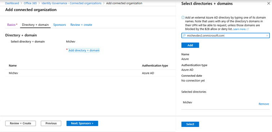
Task: Proceed with Next: Sponsors button
Action: 82,123
